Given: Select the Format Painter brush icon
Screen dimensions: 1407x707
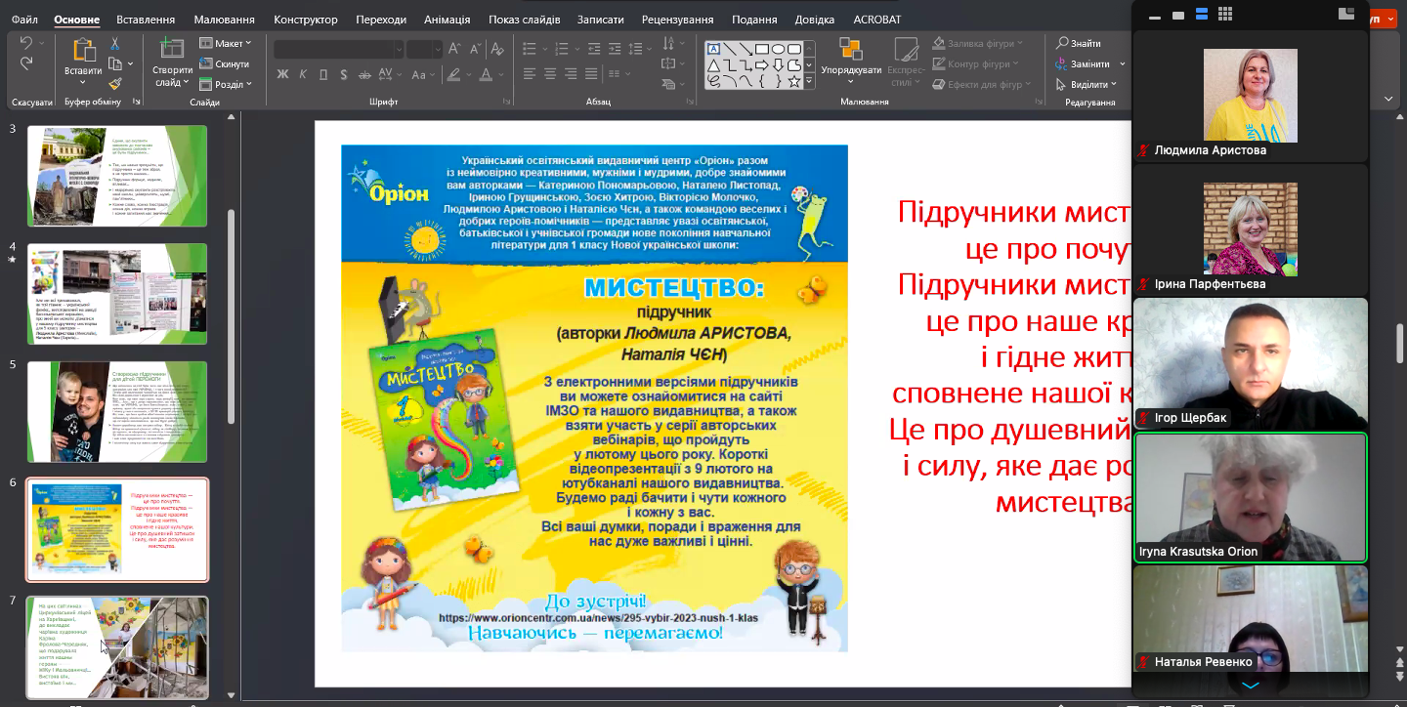Looking at the screenshot, I should click(115, 84).
